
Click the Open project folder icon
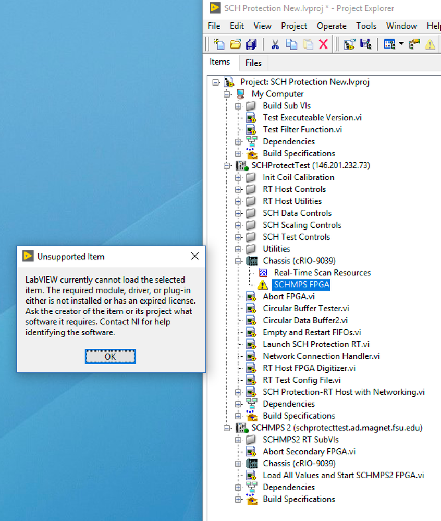pyautogui.click(x=236, y=44)
